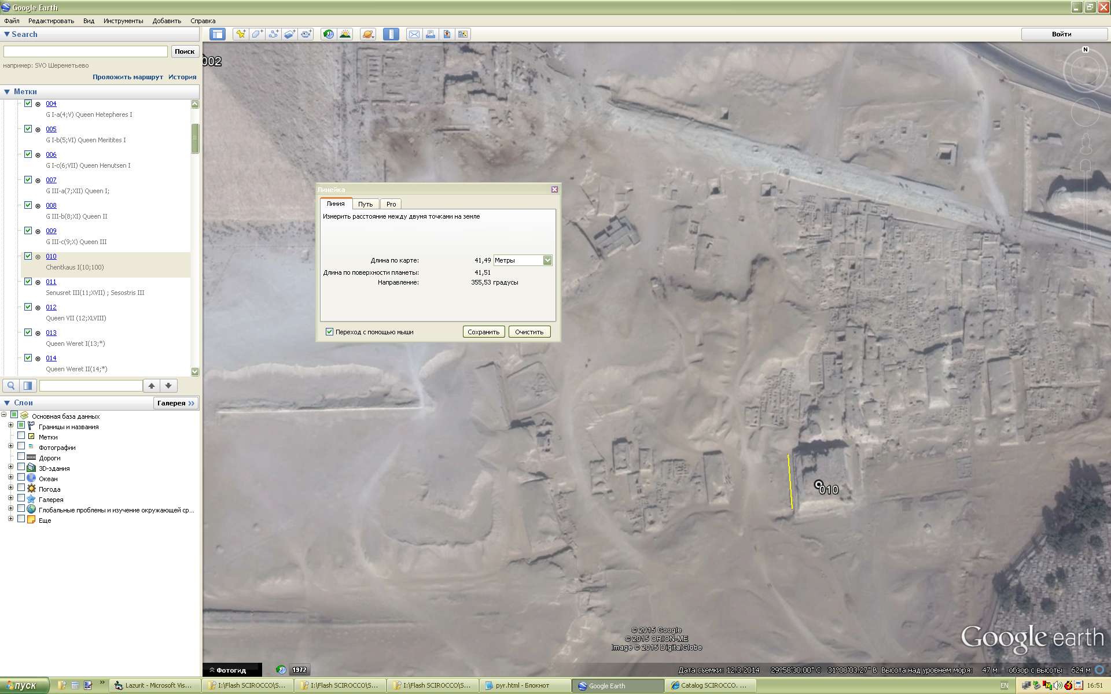Click the Add Path toolbar icon
Viewport: 1111px width, 694px height.
point(273,34)
